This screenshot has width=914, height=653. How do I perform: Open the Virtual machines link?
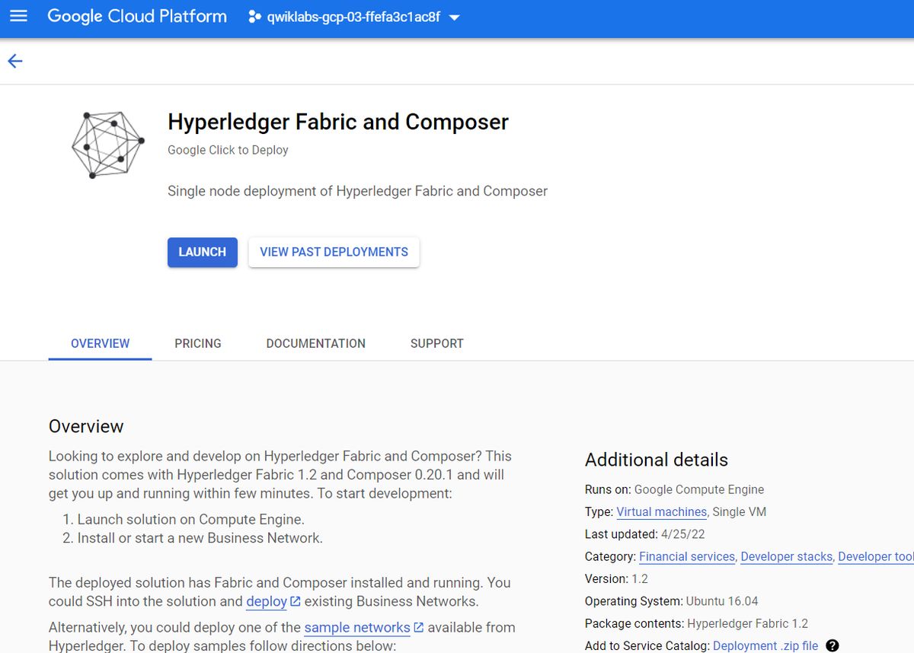coord(662,511)
